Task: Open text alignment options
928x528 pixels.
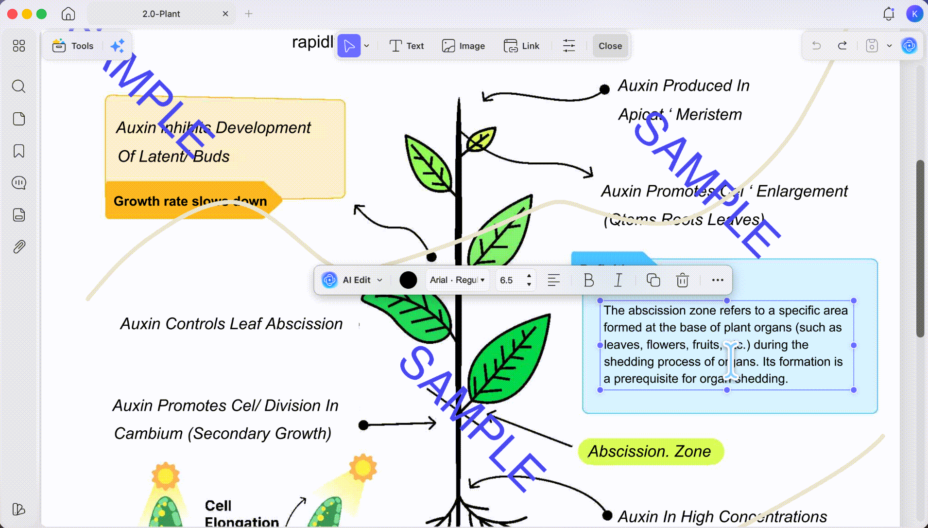Action: tap(554, 280)
